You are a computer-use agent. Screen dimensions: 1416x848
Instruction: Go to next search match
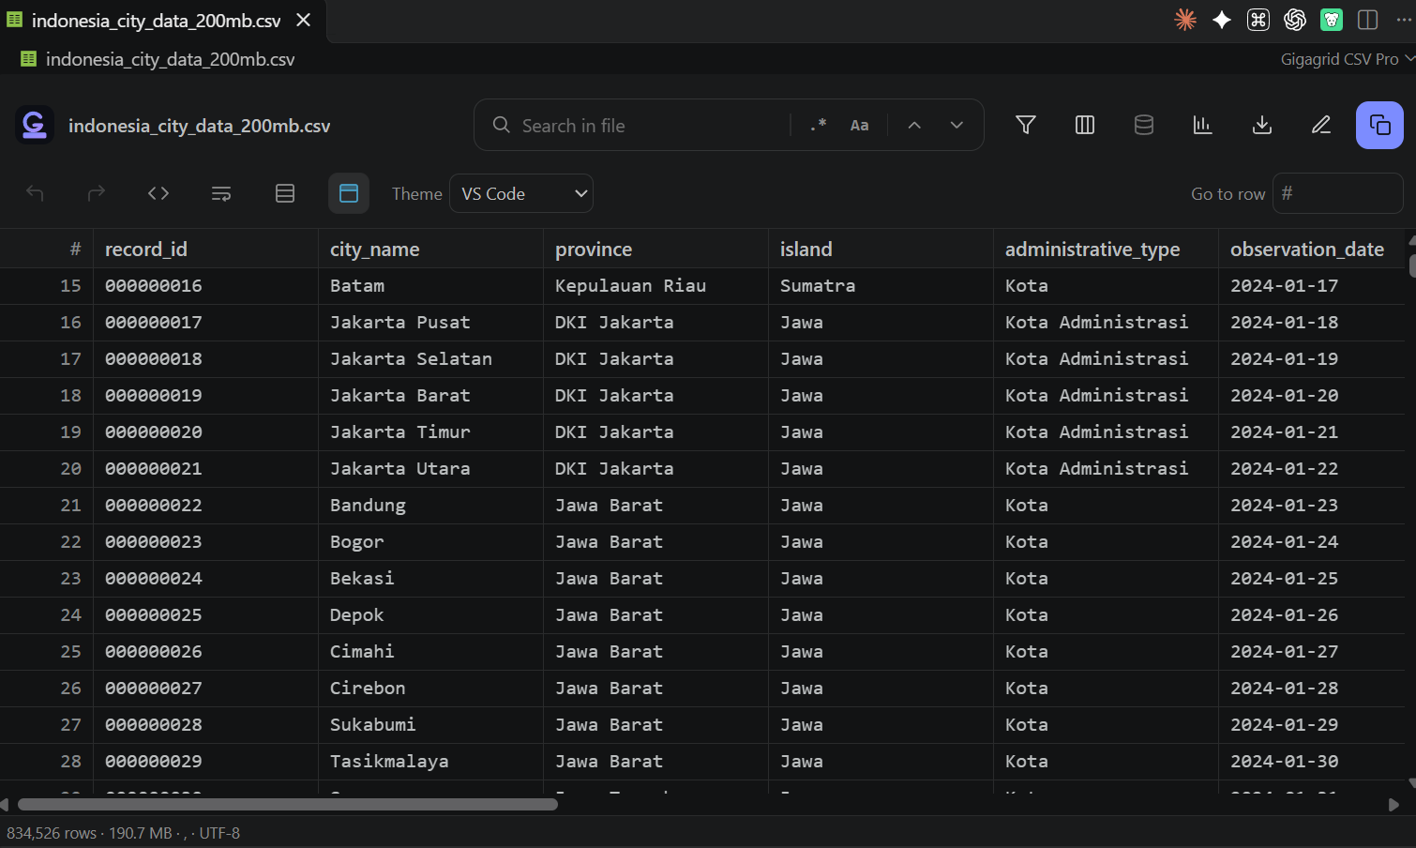pos(957,125)
